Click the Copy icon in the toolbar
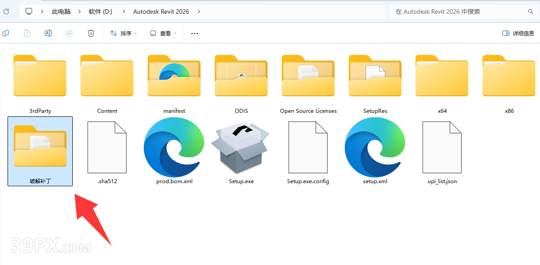The width and height of the screenshot is (540, 265). [6, 33]
